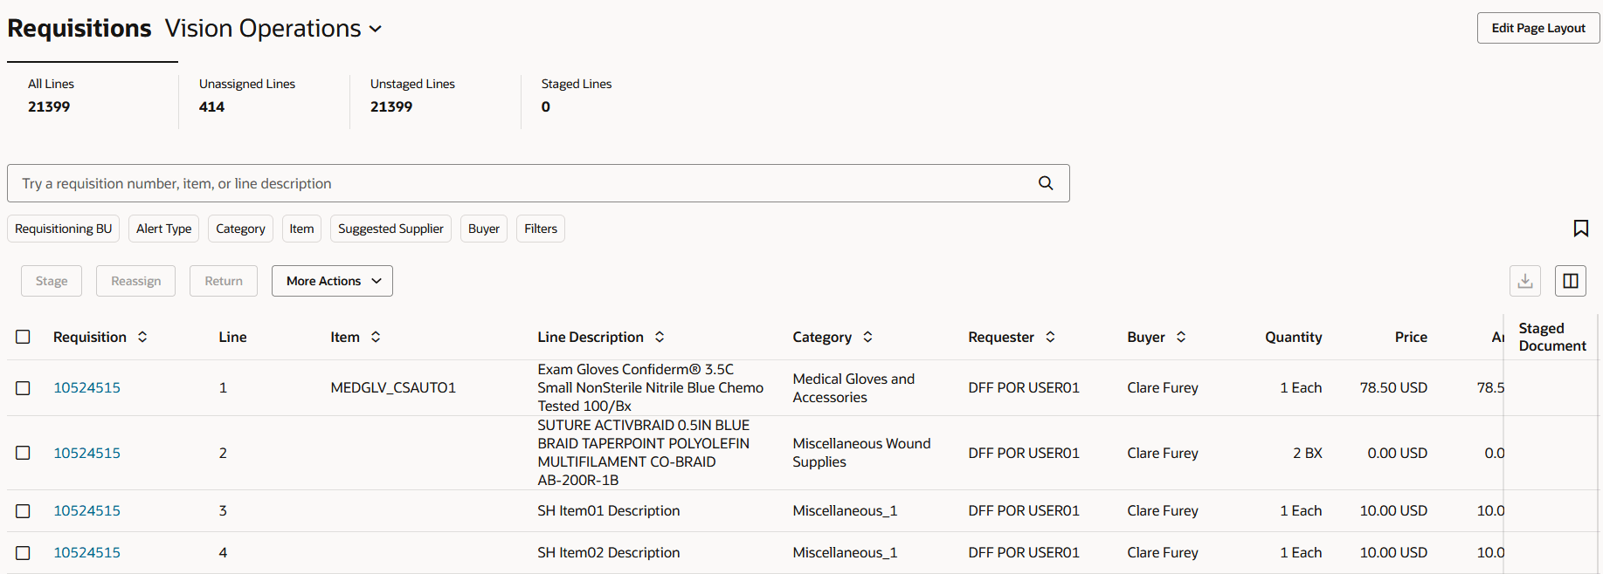1603x574 pixels.
Task: Open requisition 10524515 link
Action: 86,387
